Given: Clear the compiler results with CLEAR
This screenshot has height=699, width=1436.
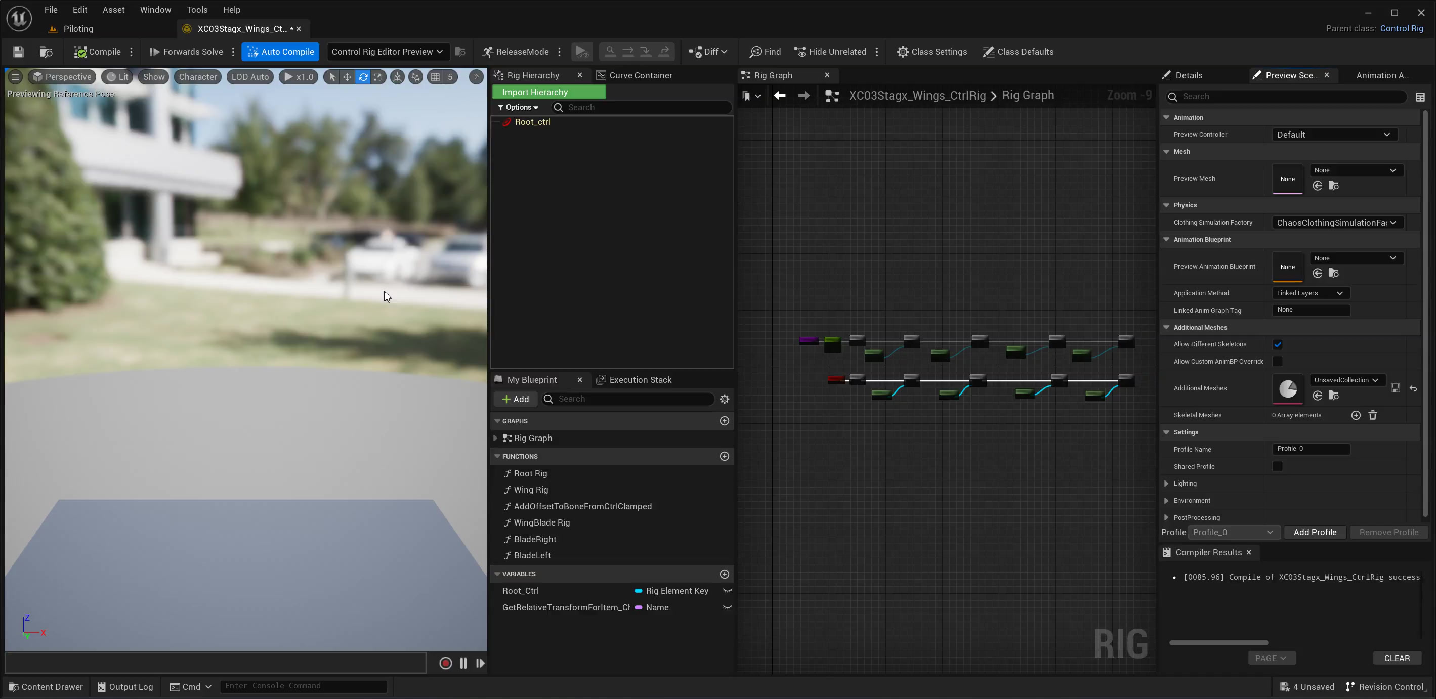Looking at the screenshot, I should click(x=1397, y=658).
